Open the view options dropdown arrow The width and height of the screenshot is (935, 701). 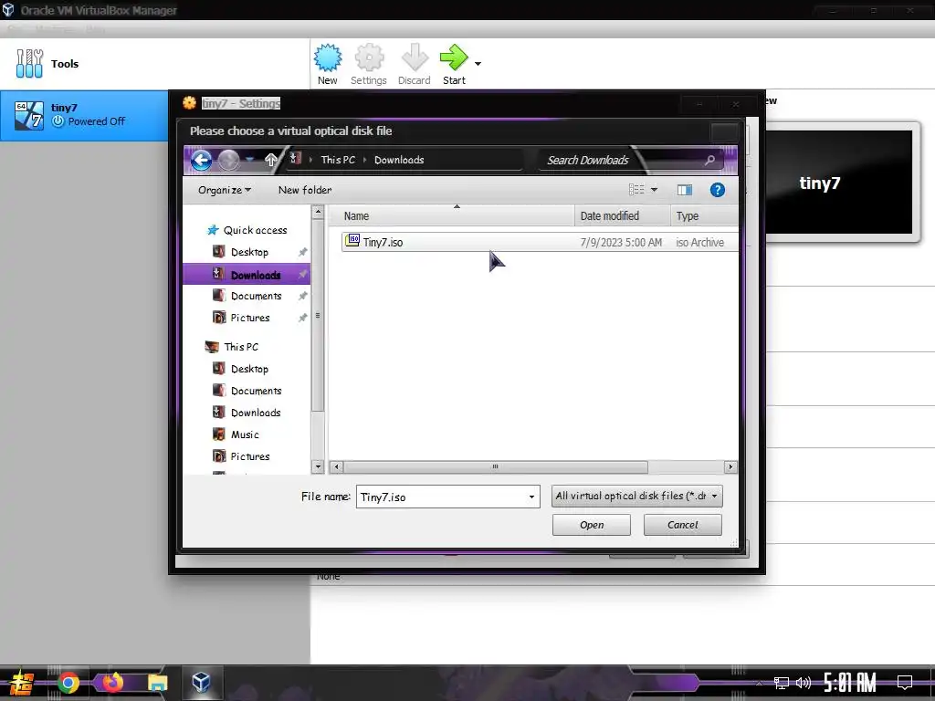[654, 190]
